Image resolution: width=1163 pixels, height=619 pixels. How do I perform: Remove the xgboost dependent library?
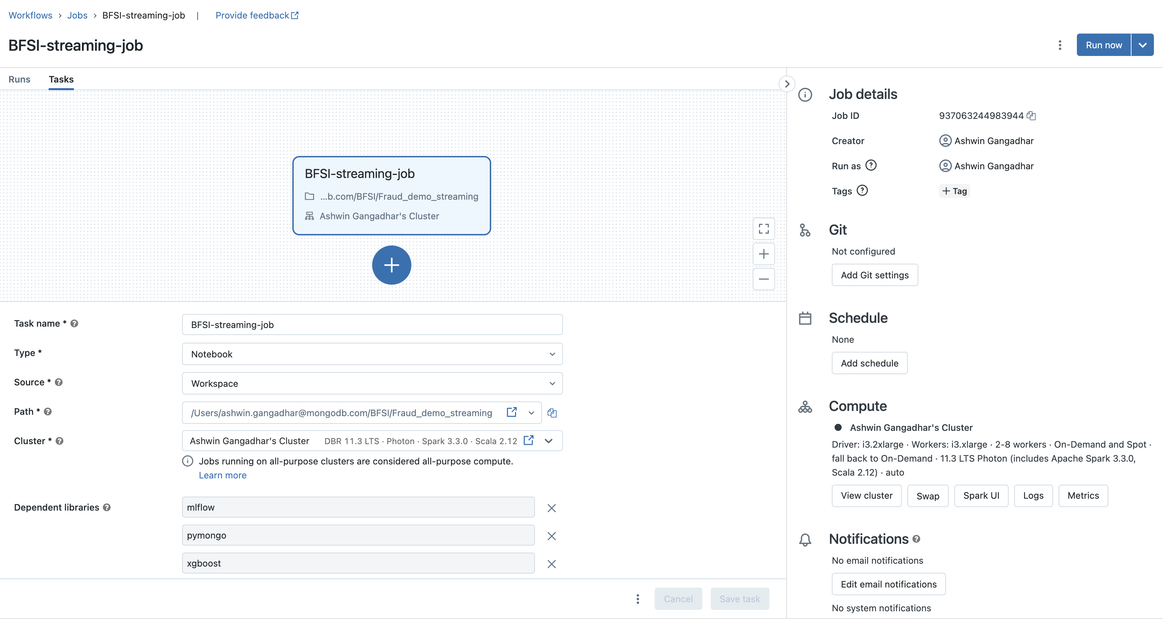(x=551, y=564)
